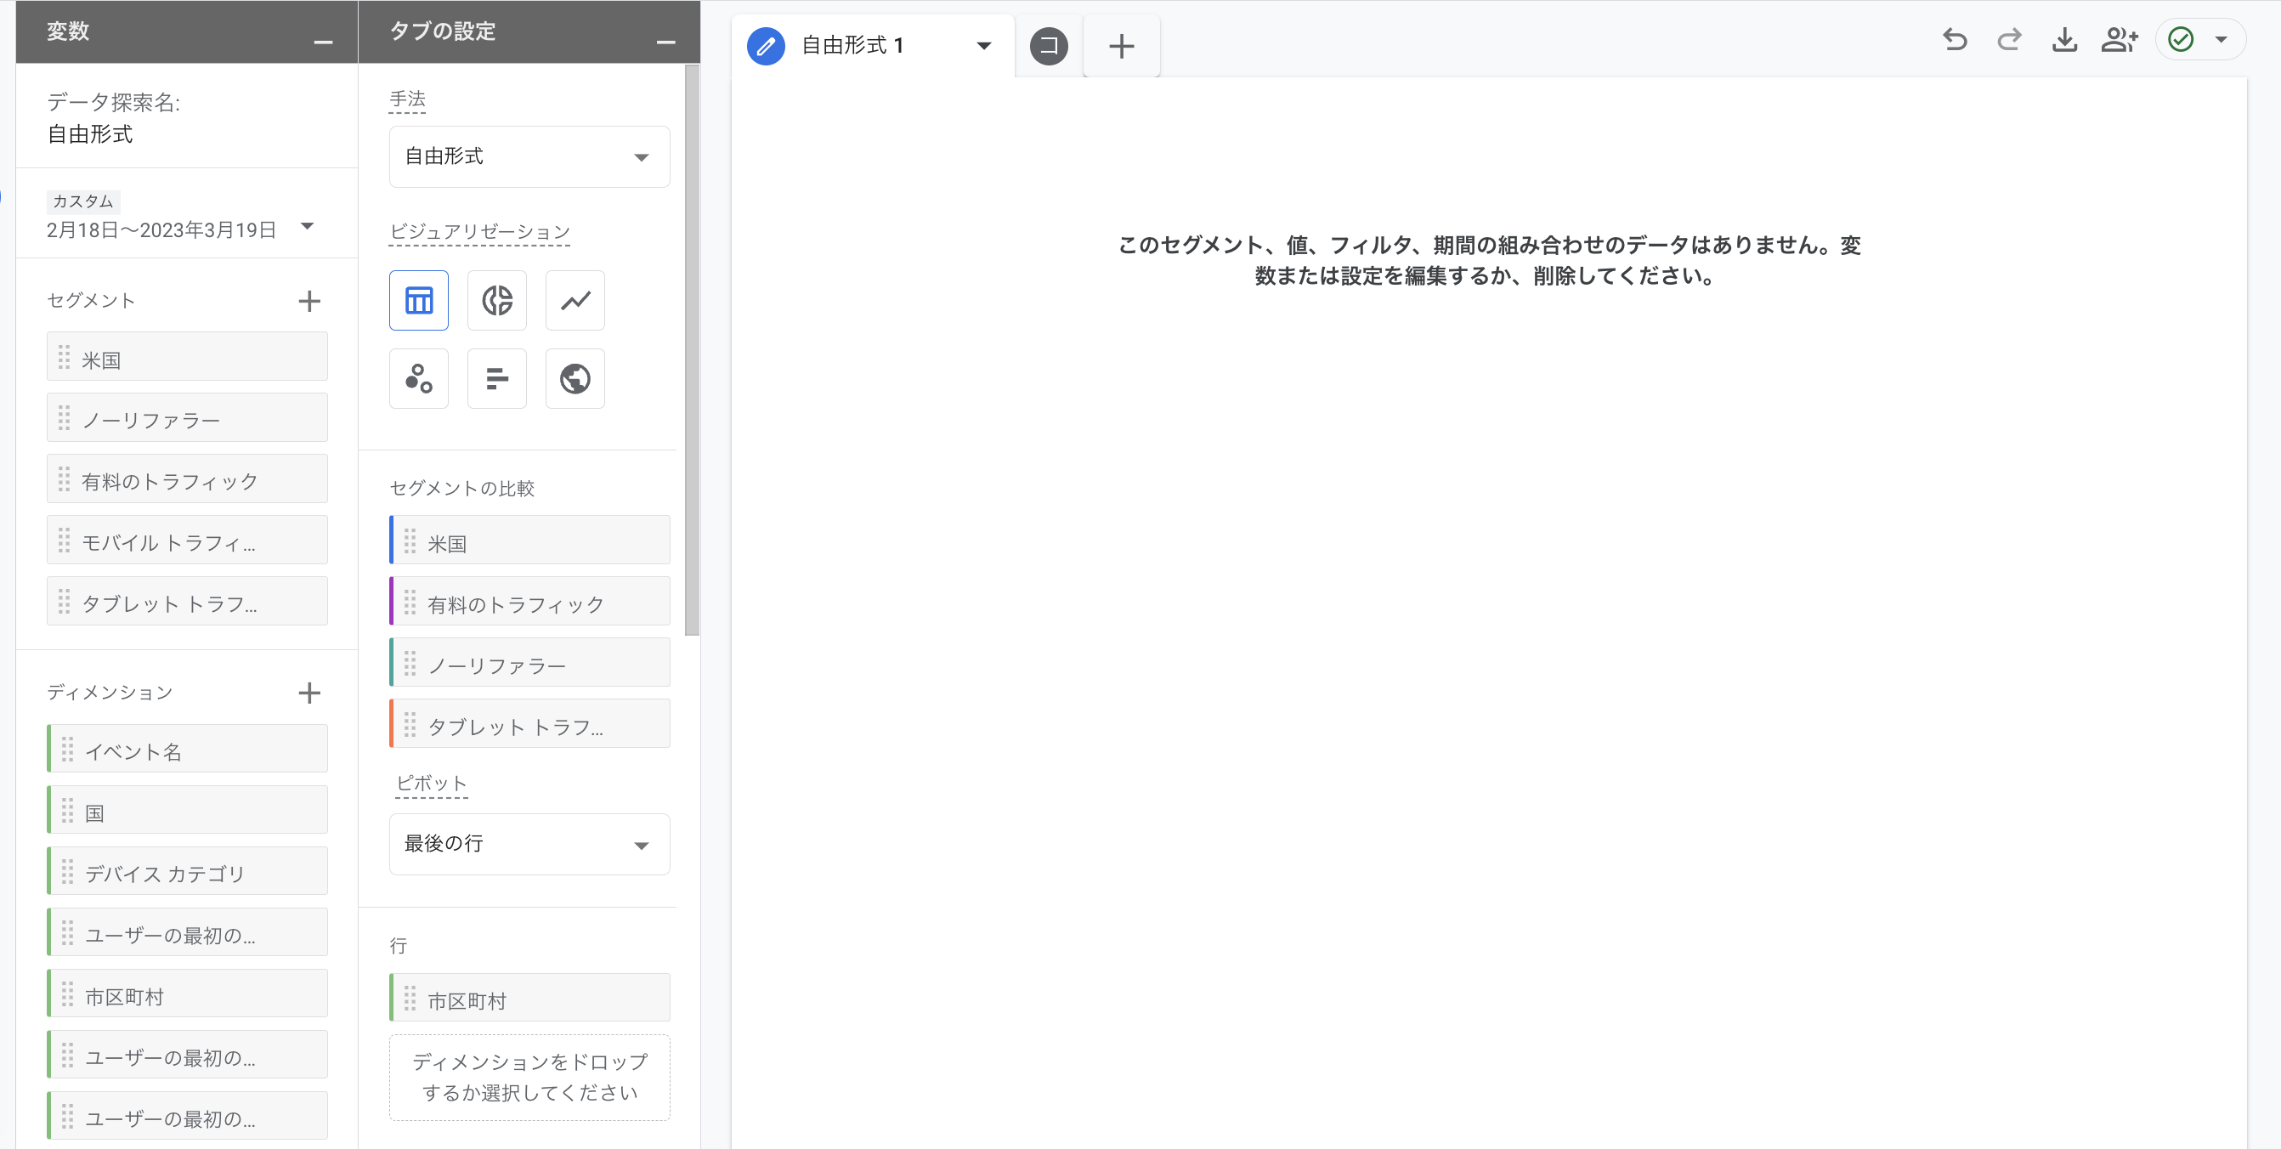Screen dimensions: 2281x1149
Task: Click the 市区町村 dimension in variables
Action: point(187,993)
